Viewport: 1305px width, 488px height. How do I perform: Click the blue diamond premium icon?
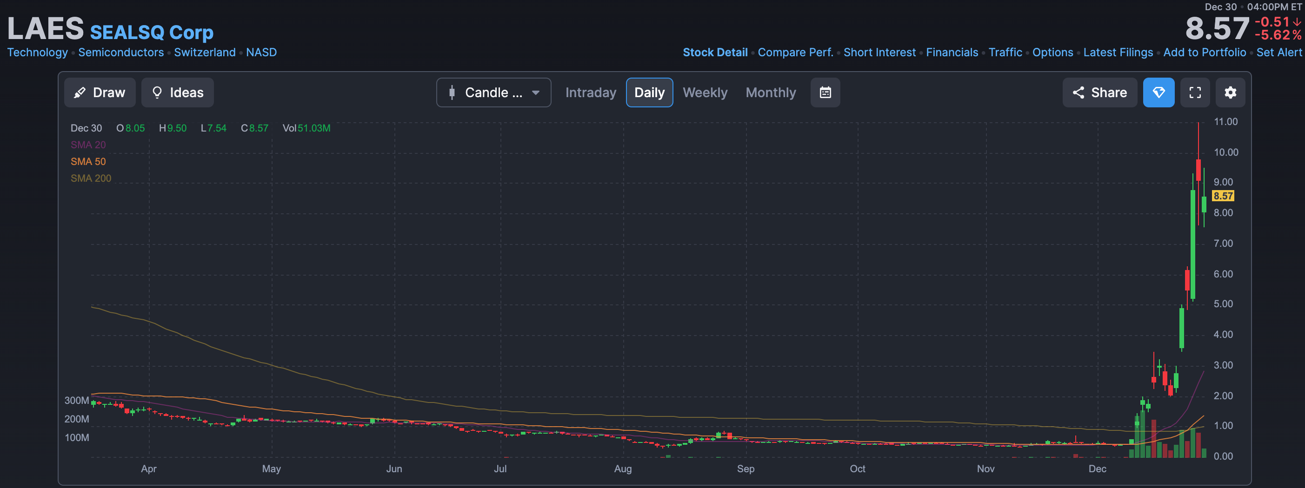(1159, 92)
